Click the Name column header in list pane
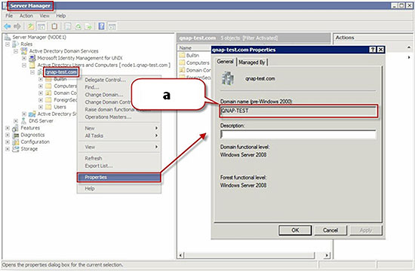Image resolution: width=415 pixels, height=271 pixels. click(x=194, y=48)
